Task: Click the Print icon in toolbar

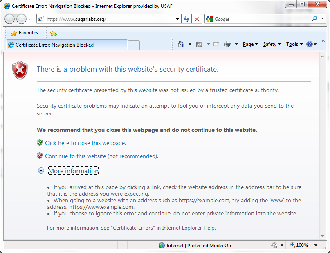Action: 228,44
